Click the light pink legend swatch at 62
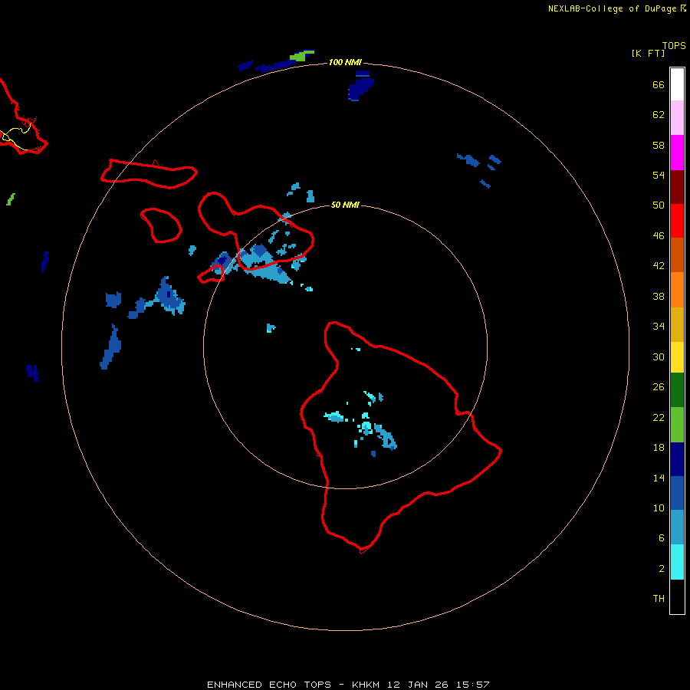 (x=677, y=117)
